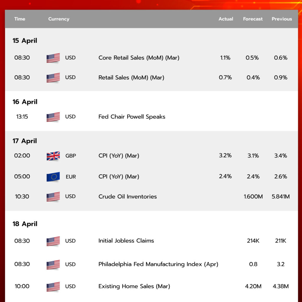This screenshot has height=302, width=302.
Task: Click the Time column header
Action: [x=20, y=19]
